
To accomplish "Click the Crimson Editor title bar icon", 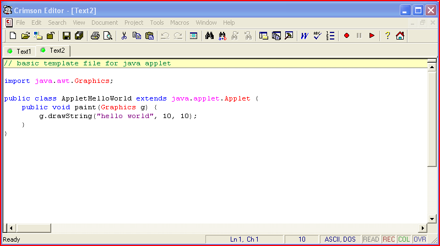I will click(8, 10).
